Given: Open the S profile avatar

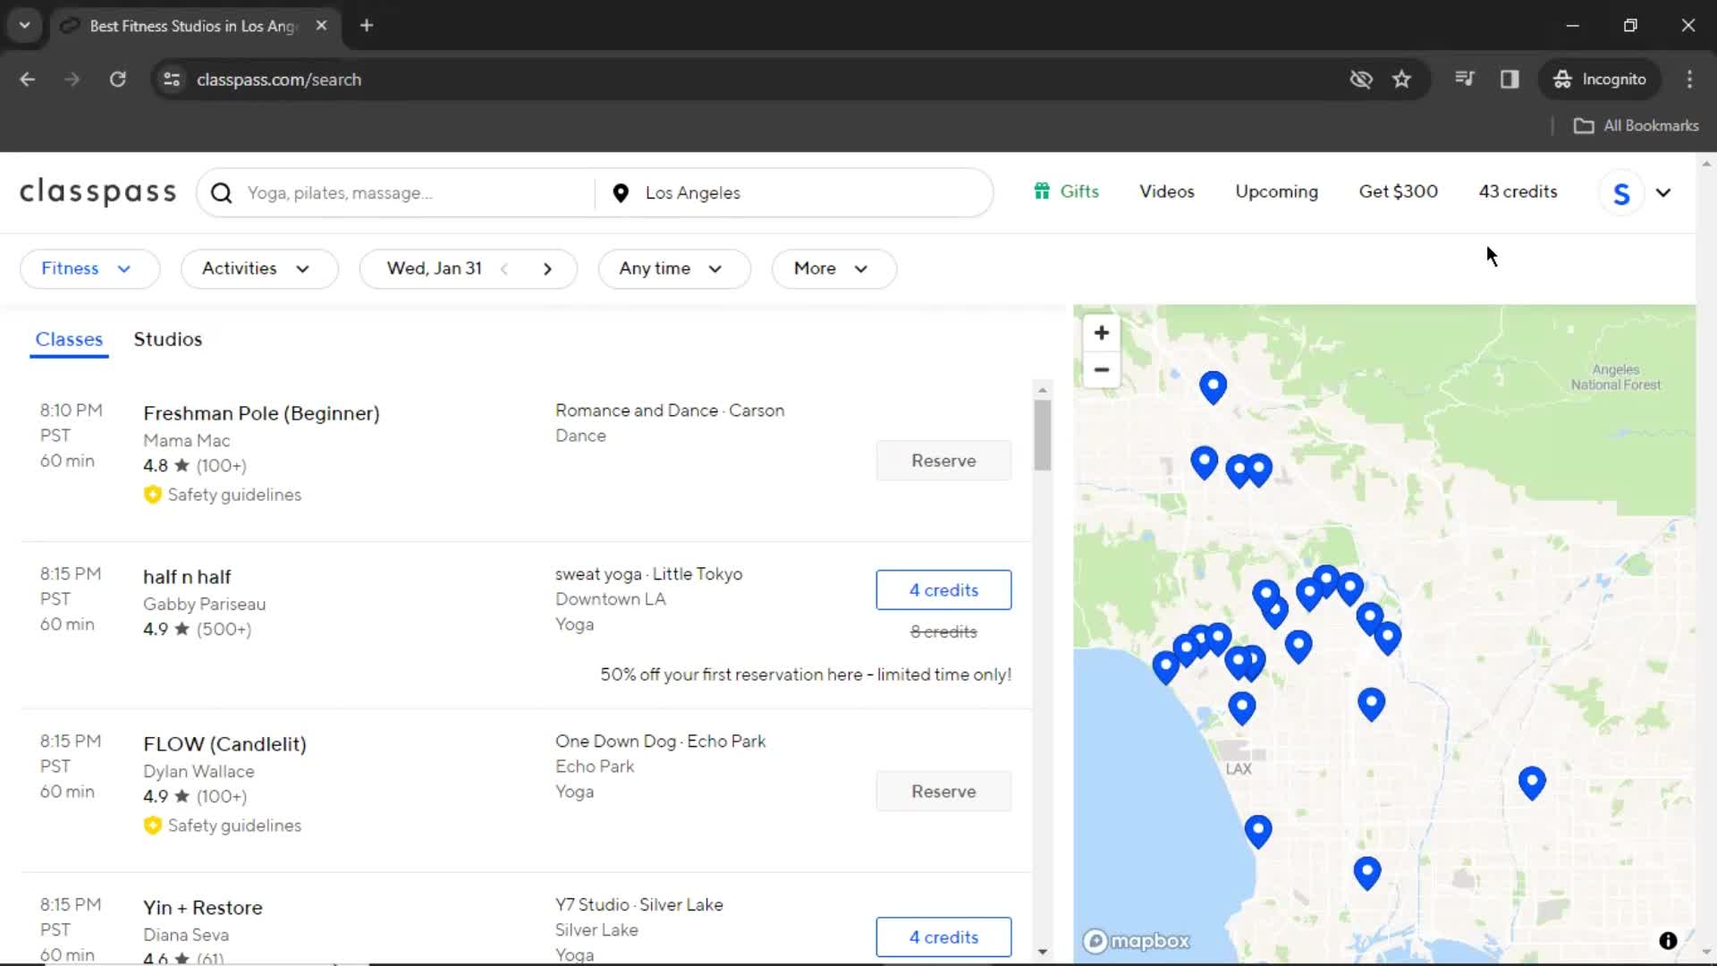Looking at the screenshot, I should (x=1621, y=193).
